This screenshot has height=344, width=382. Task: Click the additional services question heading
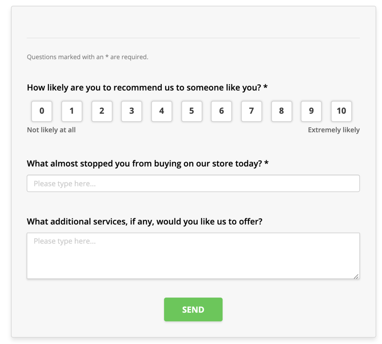145,221
